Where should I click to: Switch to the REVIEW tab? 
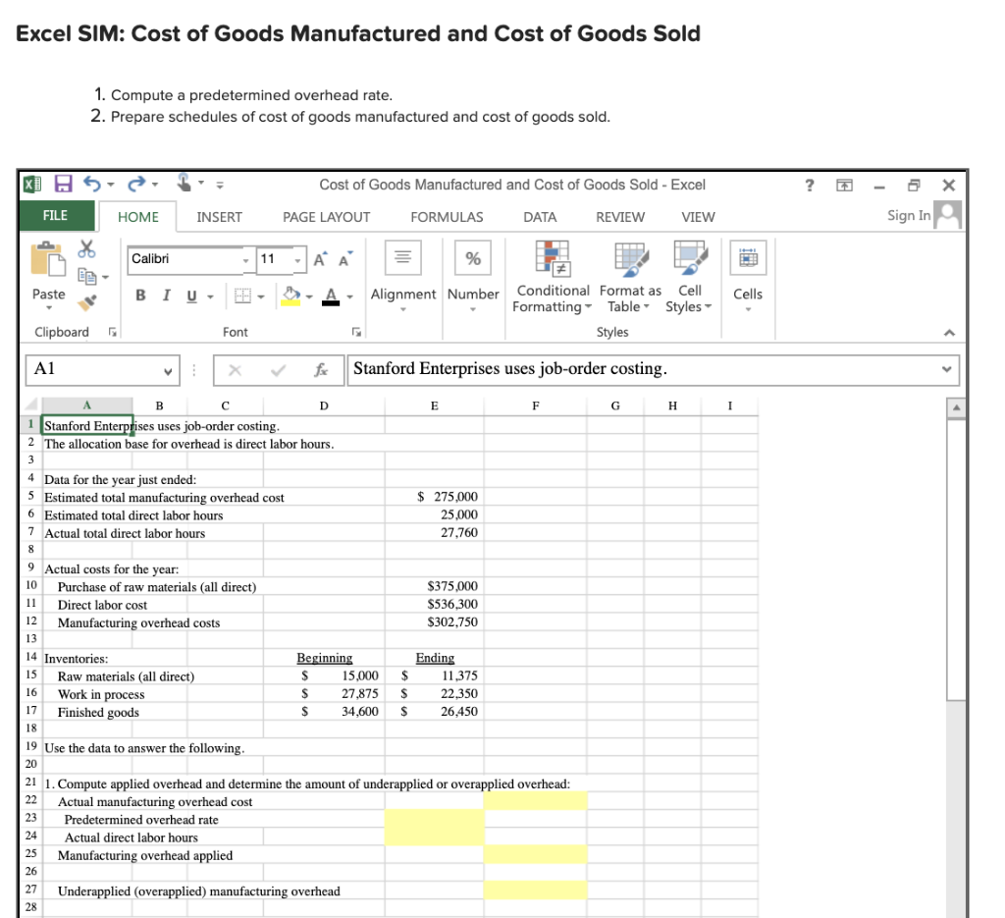[x=620, y=217]
